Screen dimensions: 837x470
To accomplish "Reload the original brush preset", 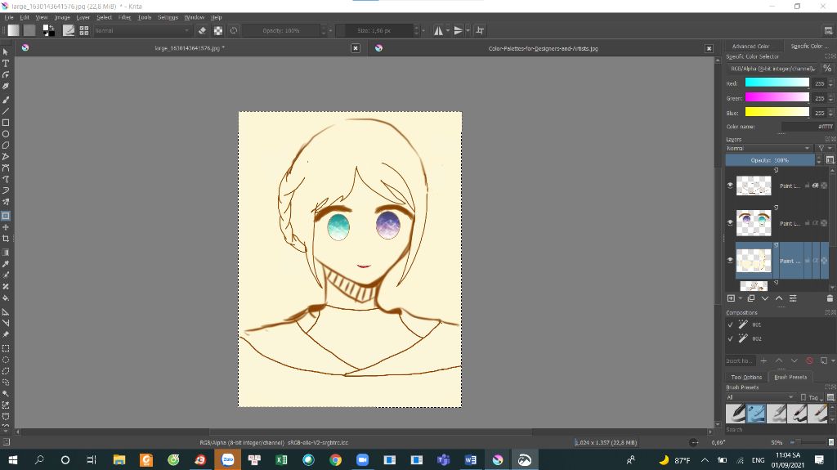I will (234, 30).
